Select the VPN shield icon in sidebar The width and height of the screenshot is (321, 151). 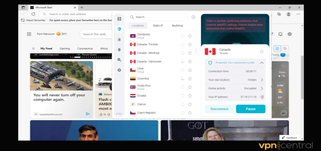coord(119,29)
